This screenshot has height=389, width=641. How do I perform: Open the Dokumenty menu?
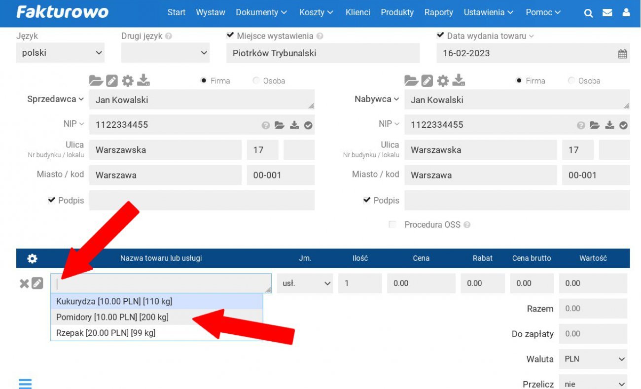[261, 12]
